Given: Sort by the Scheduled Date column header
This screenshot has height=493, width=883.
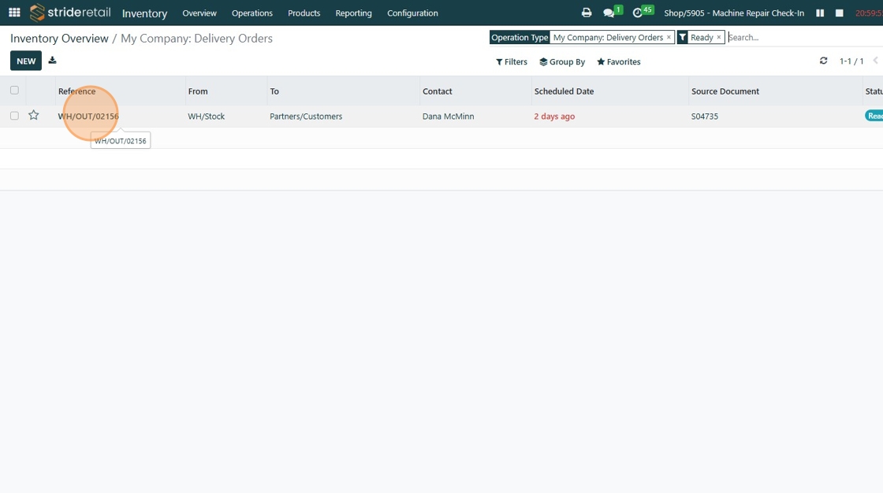Looking at the screenshot, I should (x=564, y=91).
